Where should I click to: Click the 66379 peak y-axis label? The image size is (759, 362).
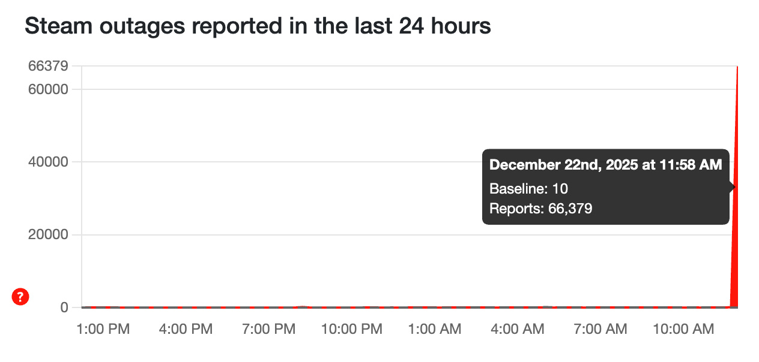tap(48, 66)
